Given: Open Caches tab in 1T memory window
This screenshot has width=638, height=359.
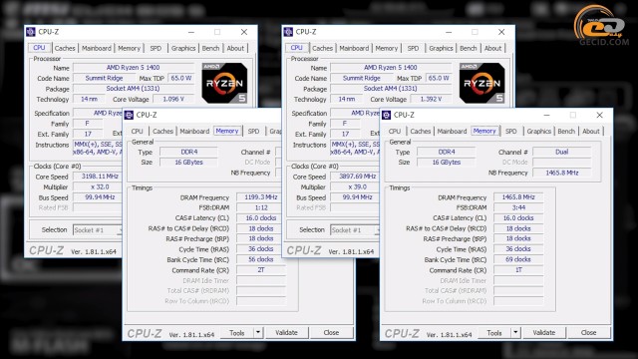Looking at the screenshot, I should click(x=421, y=131).
